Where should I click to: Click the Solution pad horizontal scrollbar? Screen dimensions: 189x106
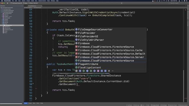point(11,103)
